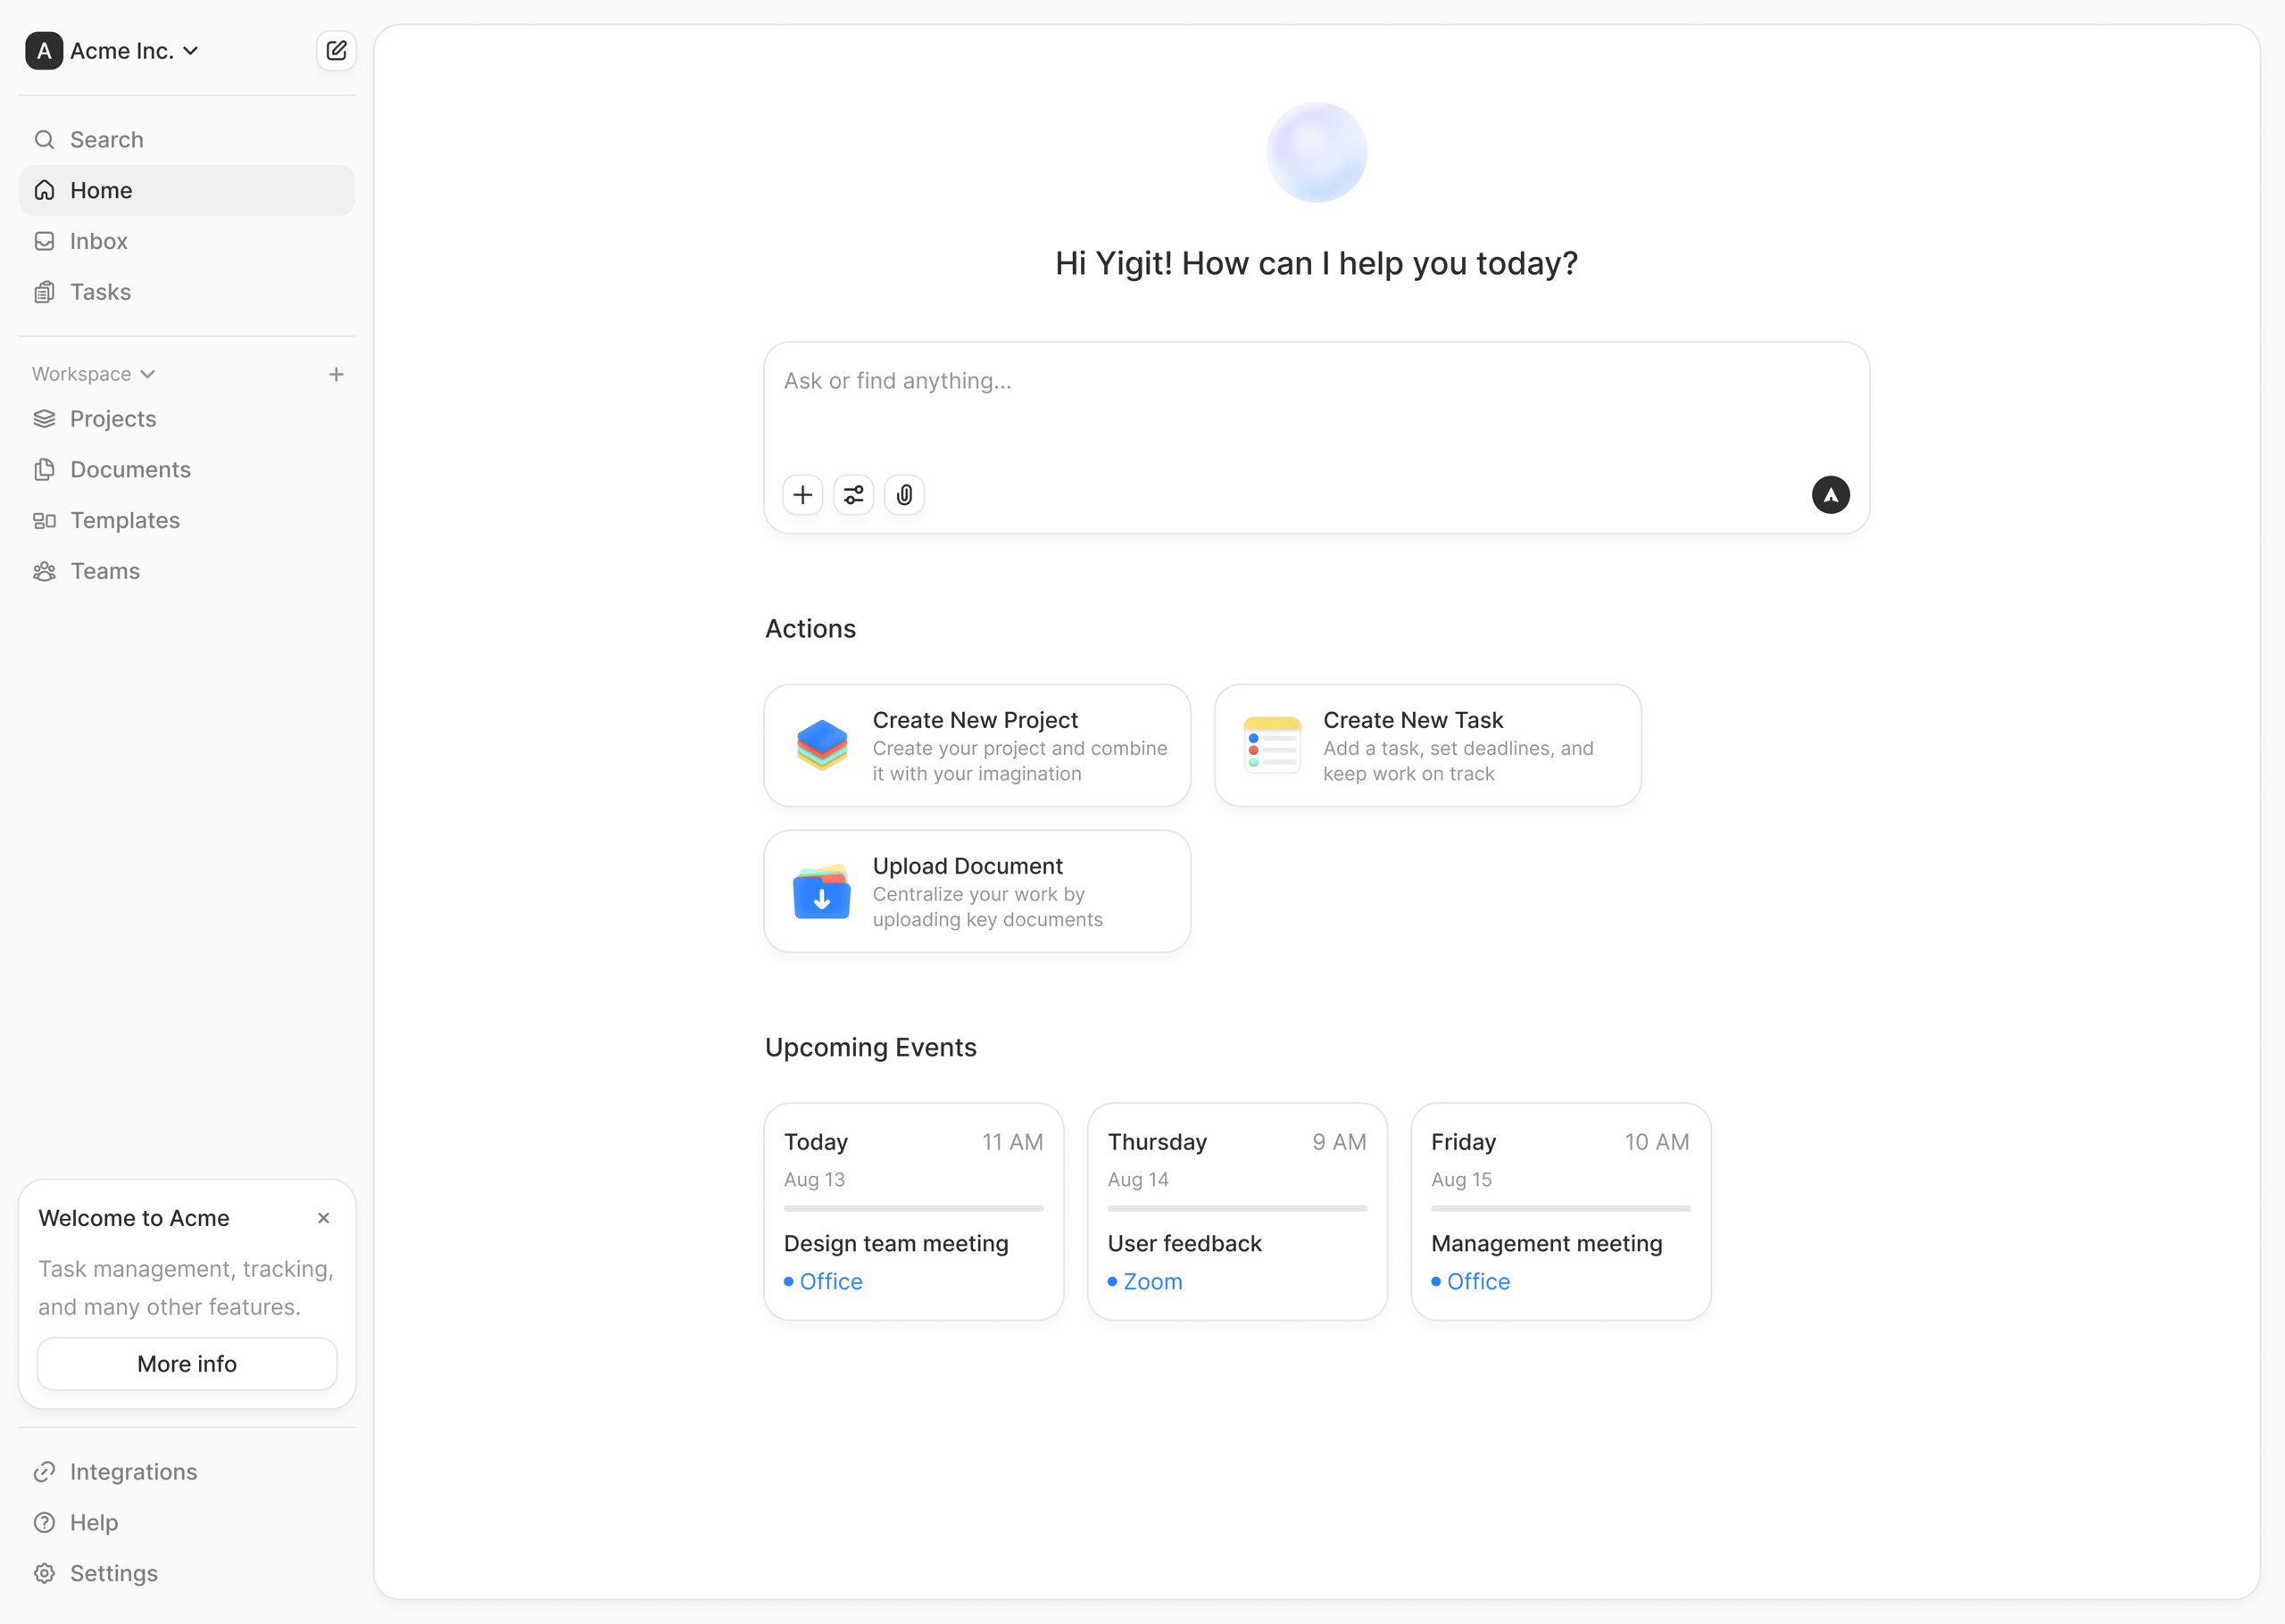Click the Create New Project stacked icon
This screenshot has width=2285, height=1624.
pyautogui.click(x=821, y=745)
